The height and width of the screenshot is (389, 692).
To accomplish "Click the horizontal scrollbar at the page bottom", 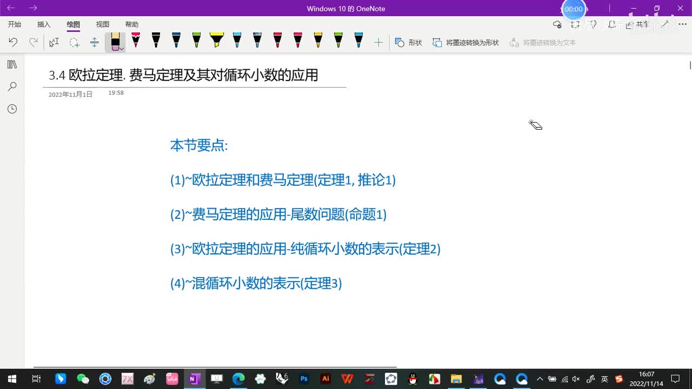I will (x=215, y=367).
